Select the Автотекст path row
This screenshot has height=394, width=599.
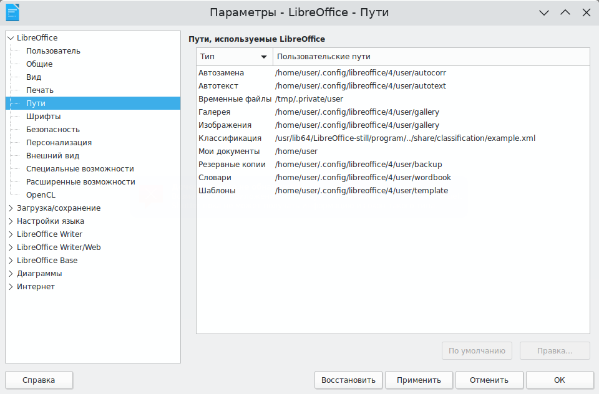(393, 86)
